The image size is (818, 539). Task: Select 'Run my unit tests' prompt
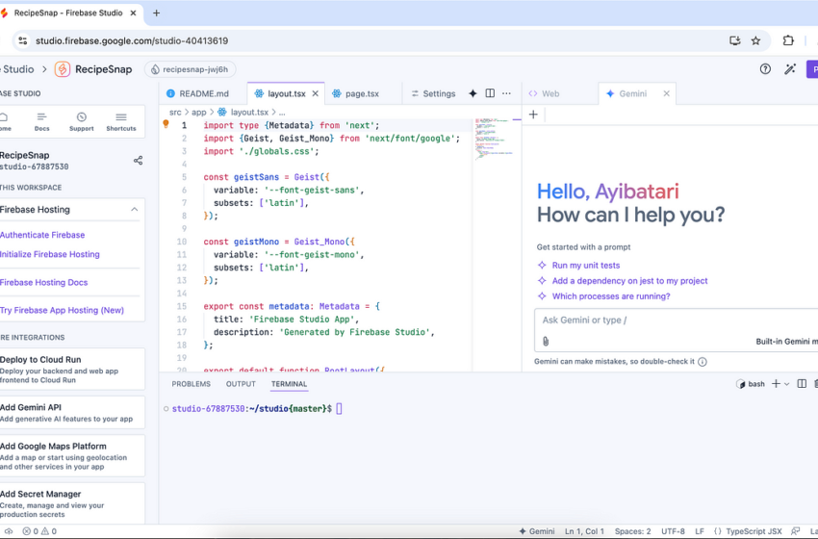pyautogui.click(x=586, y=265)
